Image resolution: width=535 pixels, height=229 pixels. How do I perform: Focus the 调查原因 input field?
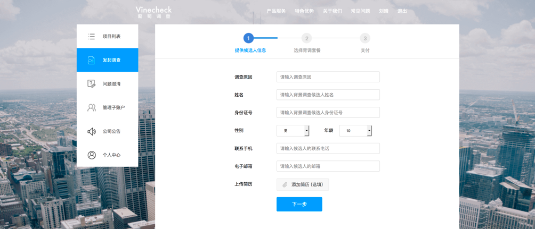click(328, 77)
